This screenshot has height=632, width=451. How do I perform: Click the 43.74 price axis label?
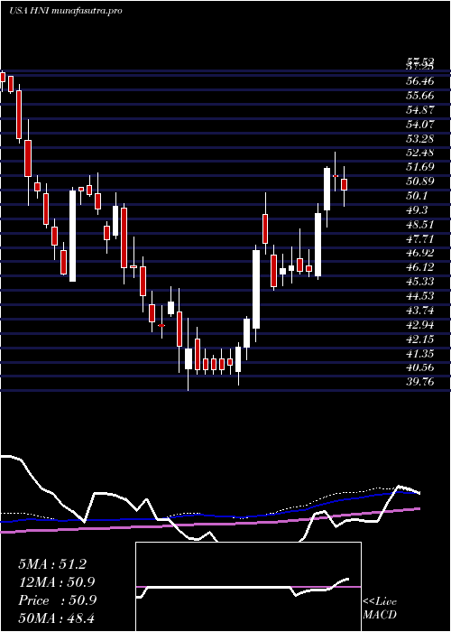[419, 310]
